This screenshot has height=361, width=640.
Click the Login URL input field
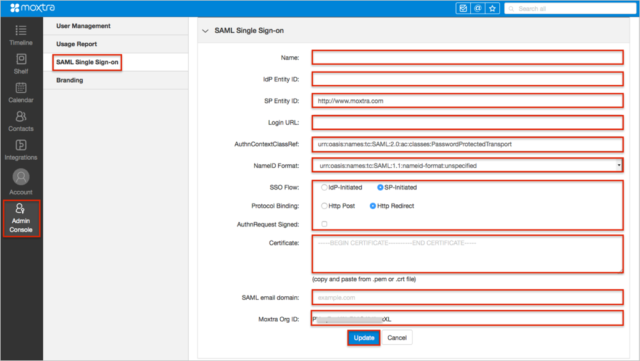point(467,122)
